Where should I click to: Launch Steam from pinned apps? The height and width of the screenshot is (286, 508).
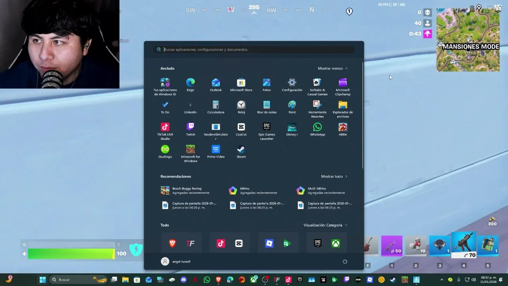pyautogui.click(x=241, y=152)
